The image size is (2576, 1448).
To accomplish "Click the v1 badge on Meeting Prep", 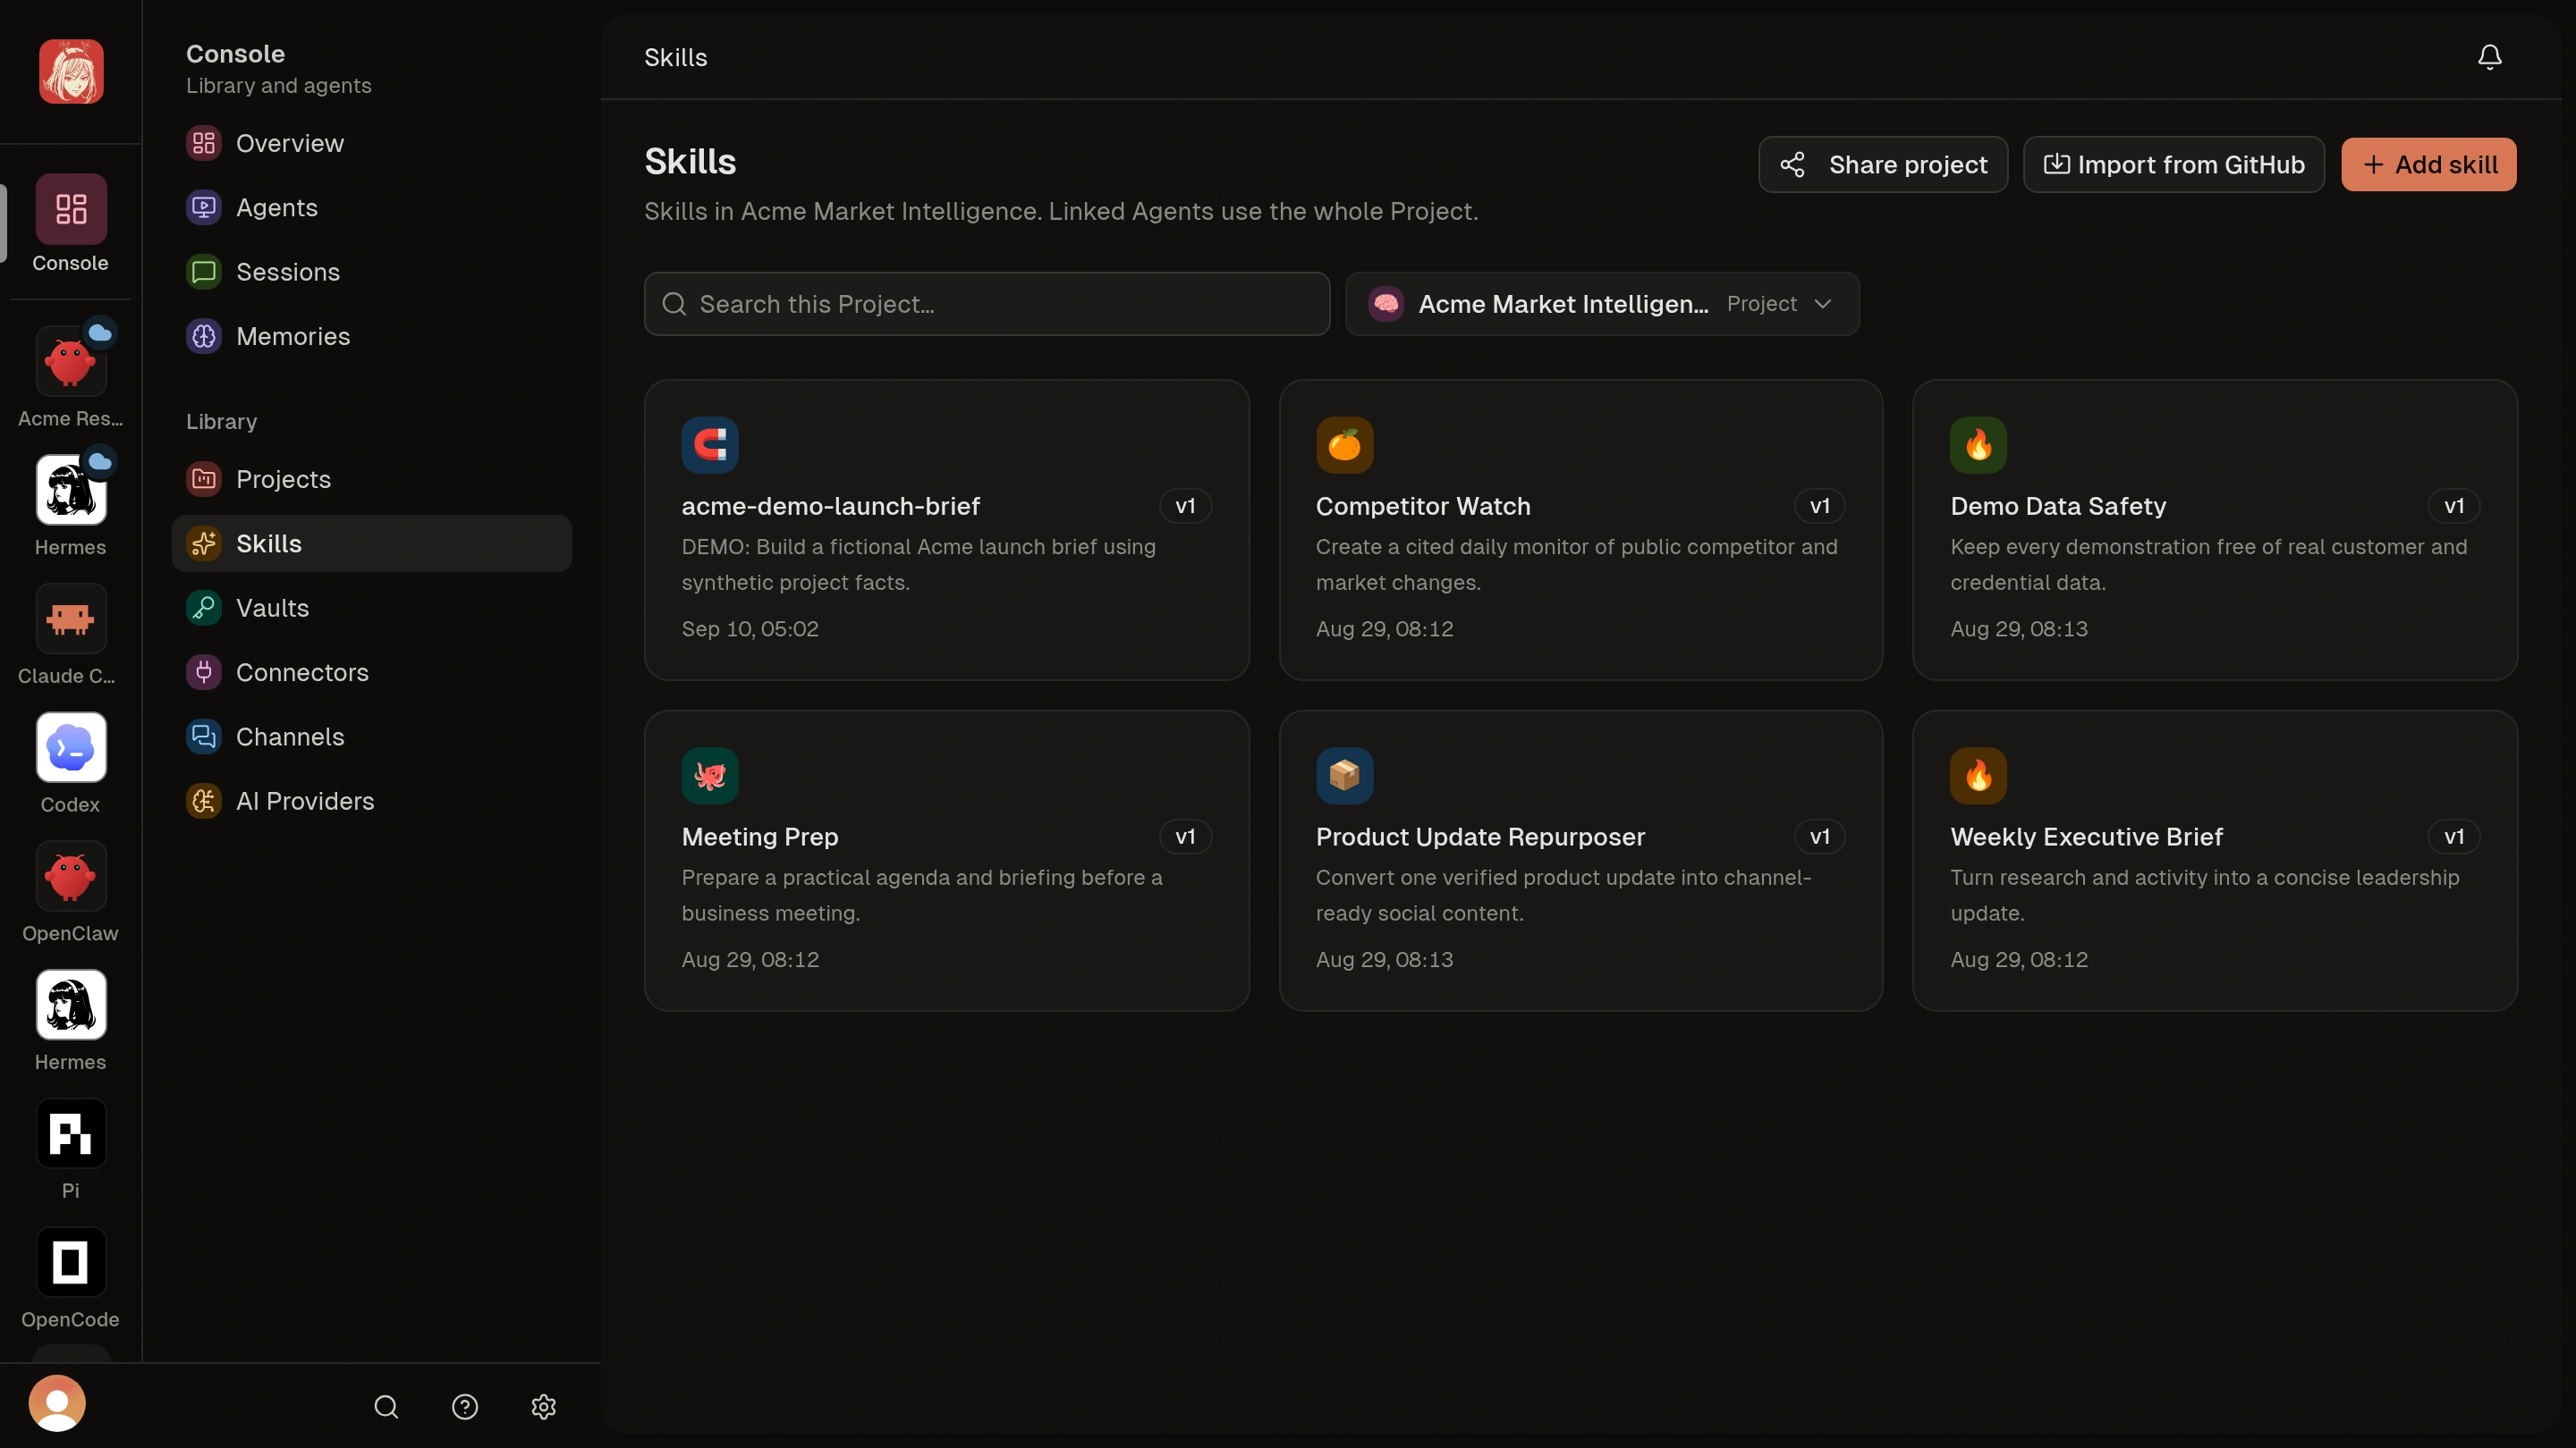I will click(x=1185, y=838).
